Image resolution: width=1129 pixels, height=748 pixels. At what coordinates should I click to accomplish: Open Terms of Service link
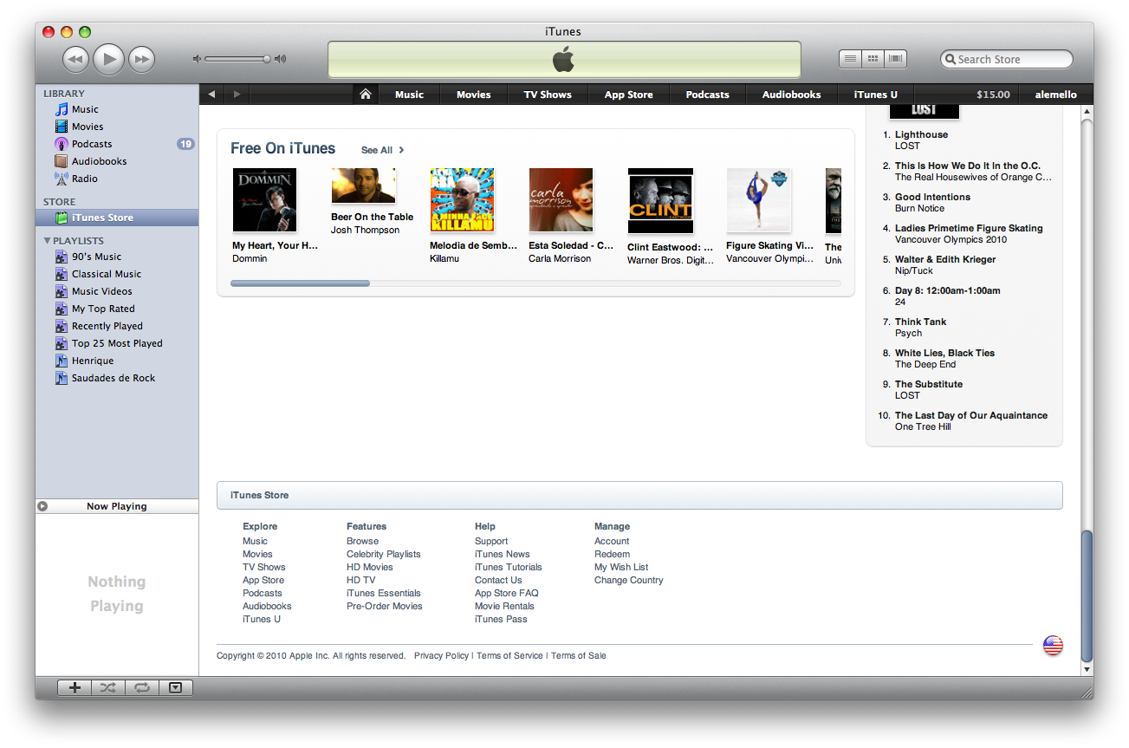[509, 655]
